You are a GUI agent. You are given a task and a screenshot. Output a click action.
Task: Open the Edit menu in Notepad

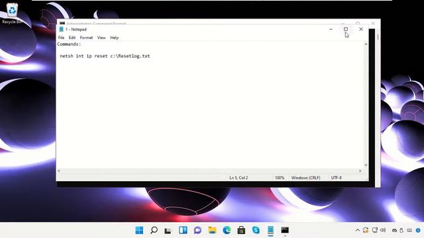72,38
